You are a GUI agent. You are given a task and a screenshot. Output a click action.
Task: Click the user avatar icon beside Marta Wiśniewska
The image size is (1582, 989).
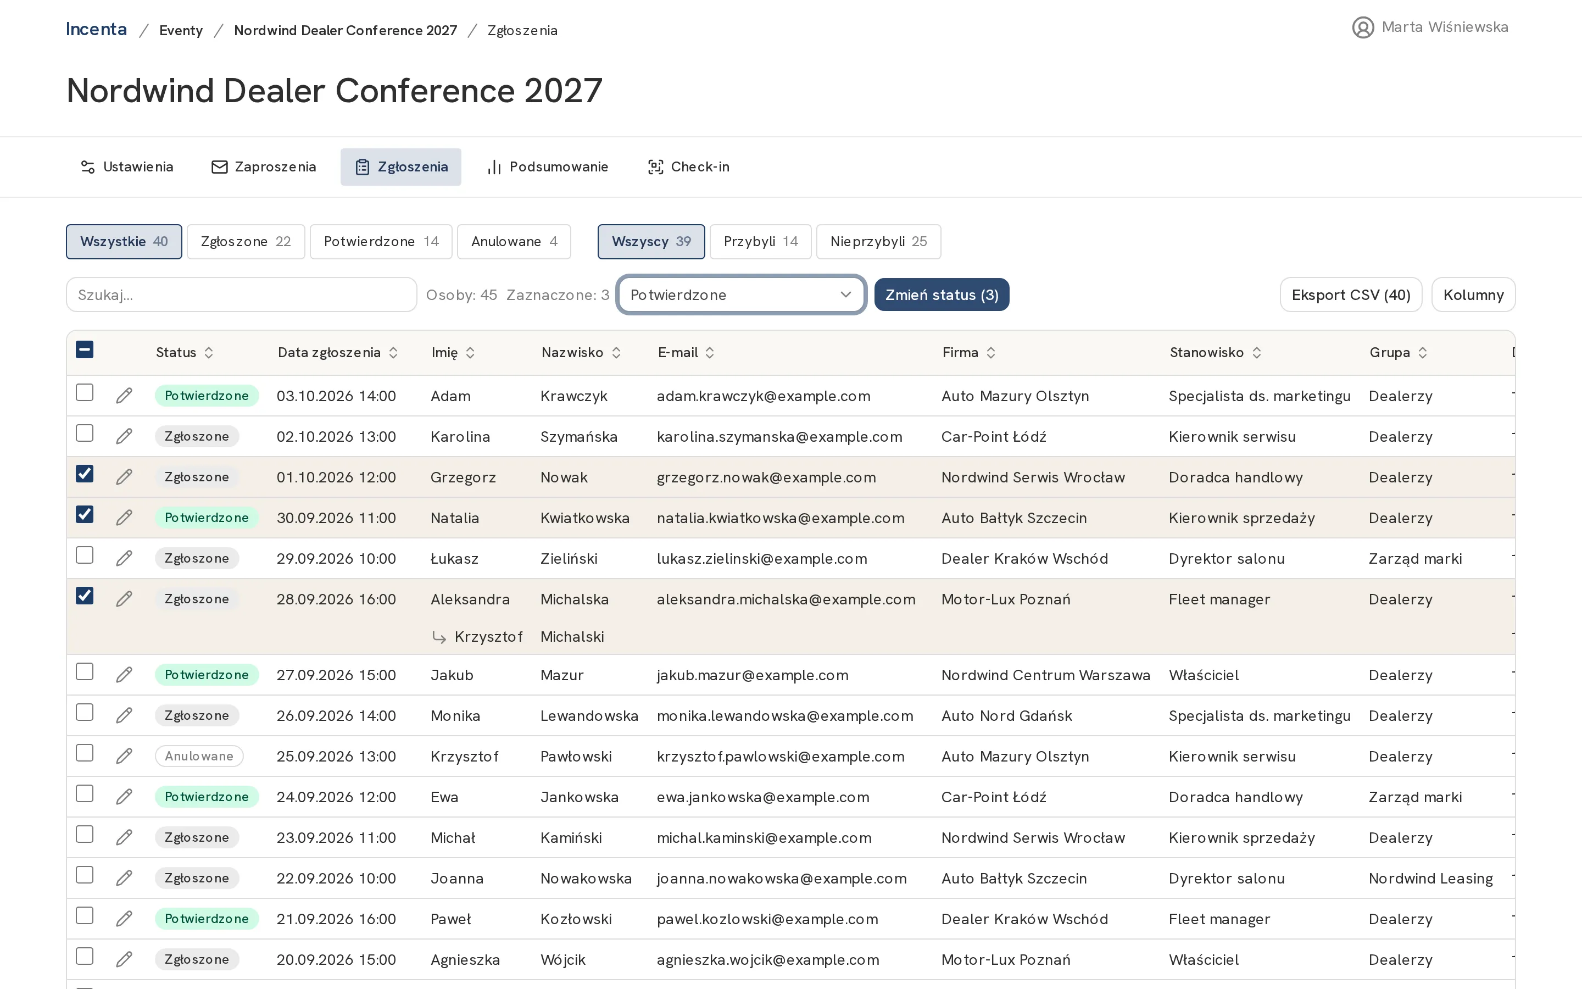point(1362,27)
